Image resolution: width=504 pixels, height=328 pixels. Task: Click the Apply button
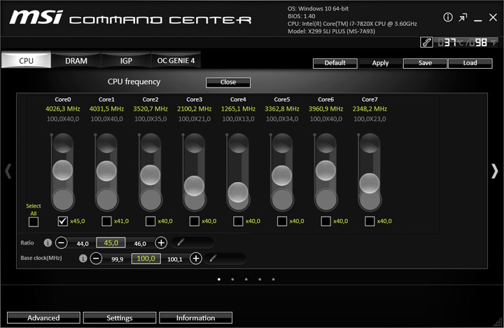point(380,63)
